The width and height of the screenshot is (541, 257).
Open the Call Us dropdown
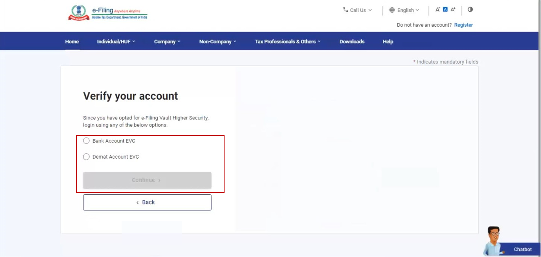[357, 10]
